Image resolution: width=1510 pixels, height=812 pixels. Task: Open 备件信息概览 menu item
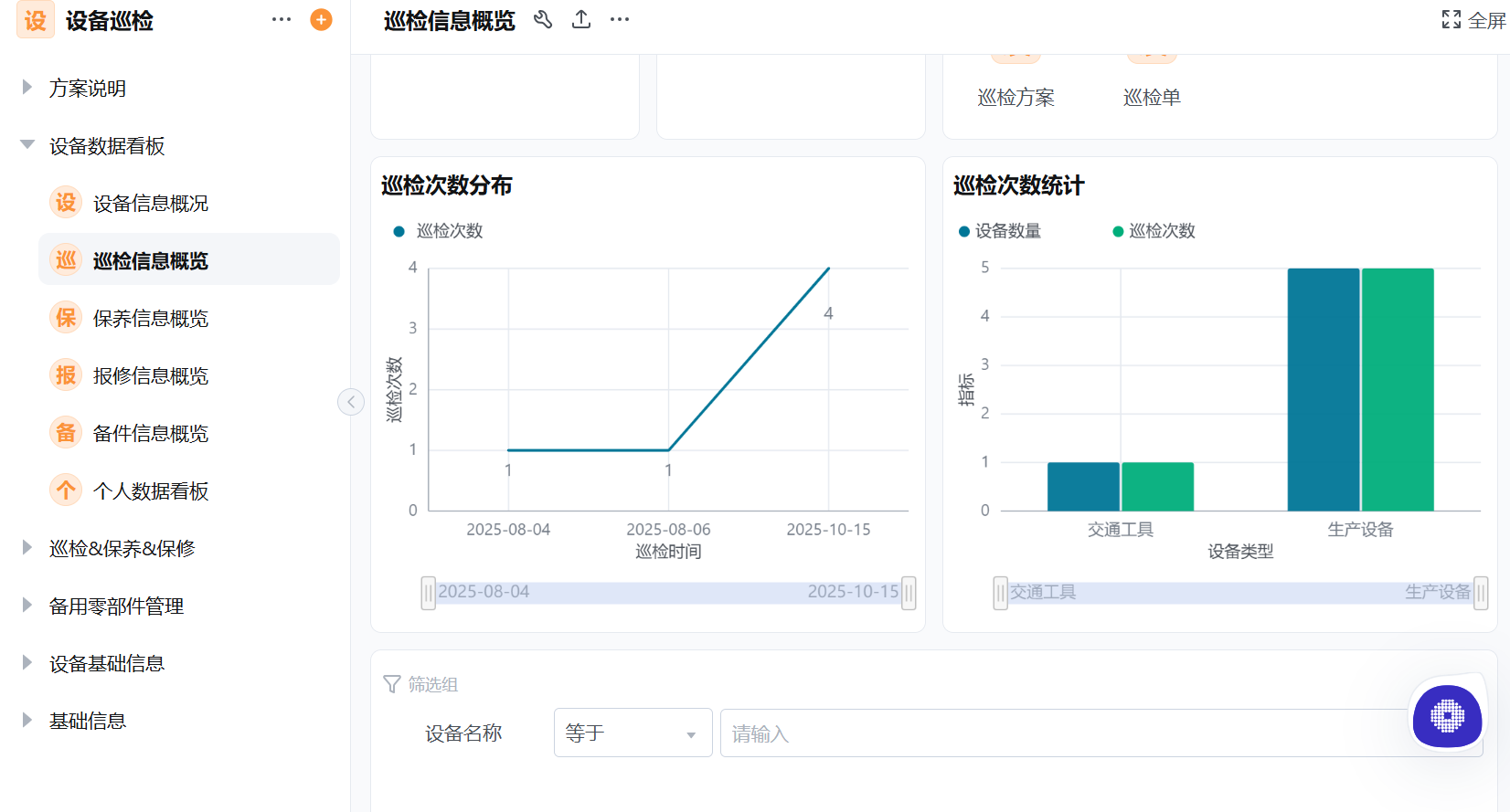[189, 433]
